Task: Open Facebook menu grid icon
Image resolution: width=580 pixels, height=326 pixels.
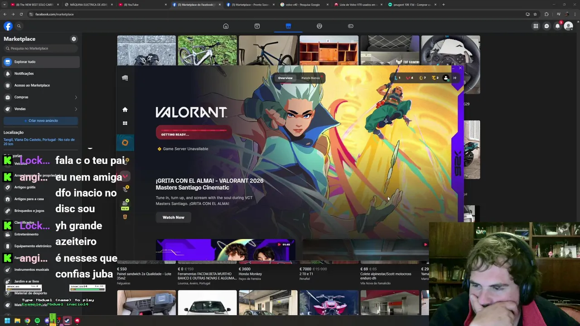Action: 536,26
